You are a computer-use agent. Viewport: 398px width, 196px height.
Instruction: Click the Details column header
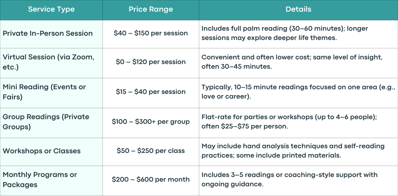pos(298,9)
